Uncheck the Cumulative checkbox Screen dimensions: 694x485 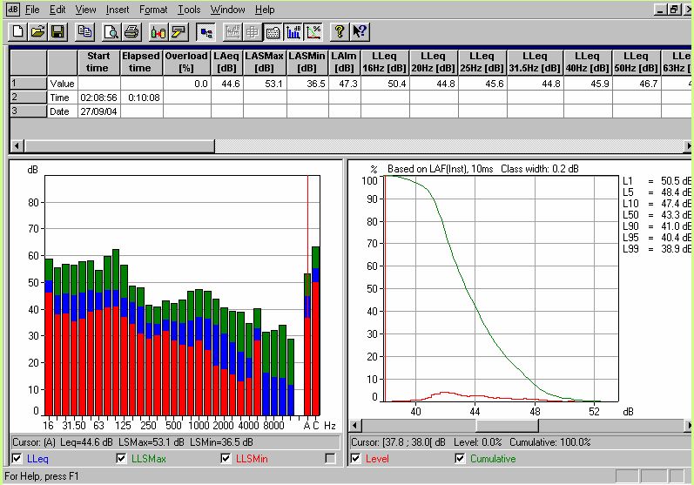[460, 459]
